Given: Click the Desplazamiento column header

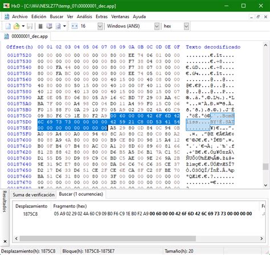Looking at the screenshot, I should click(x=31, y=206).
